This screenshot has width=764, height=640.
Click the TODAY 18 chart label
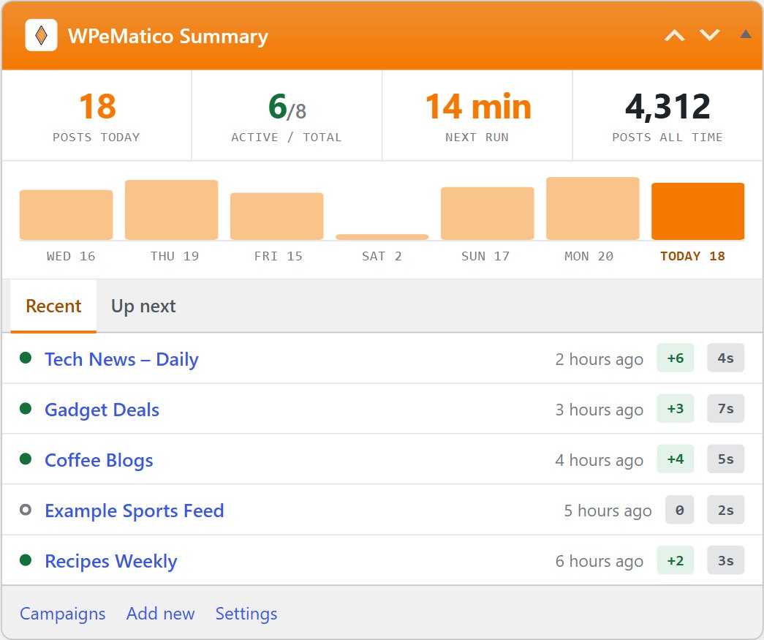point(692,257)
